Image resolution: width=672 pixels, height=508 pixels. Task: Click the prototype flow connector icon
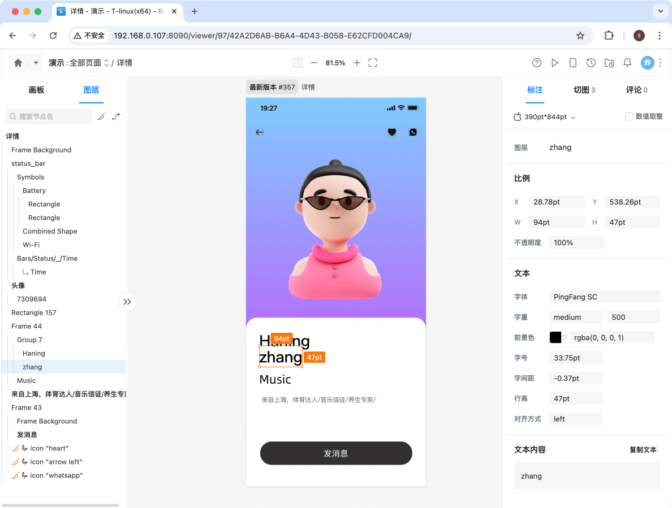(117, 116)
